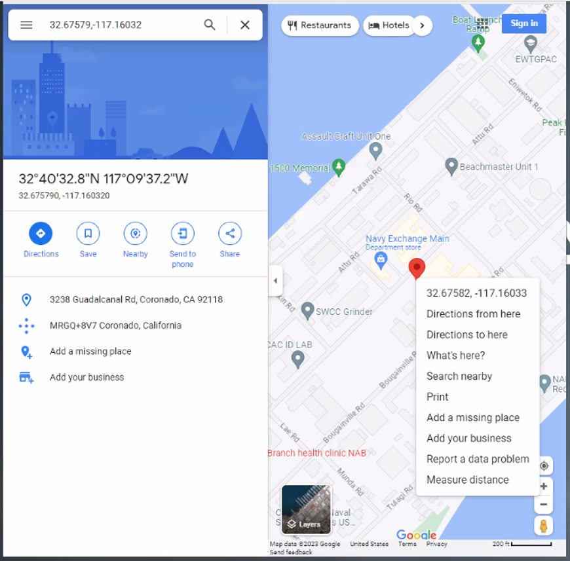The width and height of the screenshot is (570, 561).
Task: Click the United States link
Action: [x=369, y=543]
